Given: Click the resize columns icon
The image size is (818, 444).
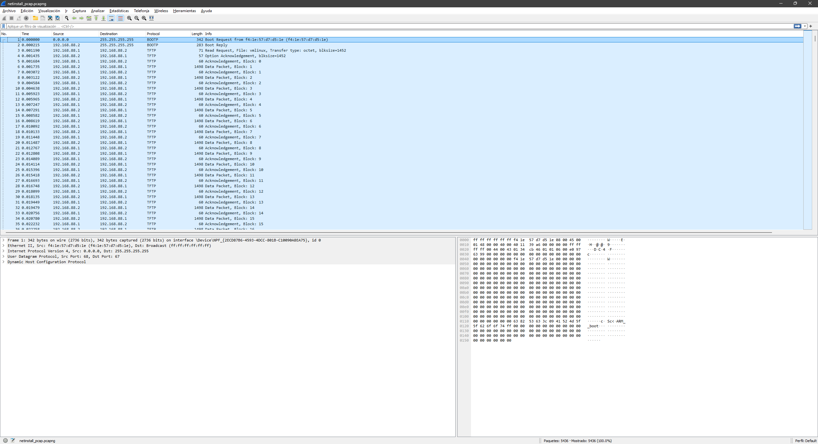Looking at the screenshot, I should pyautogui.click(x=151, y=18).
